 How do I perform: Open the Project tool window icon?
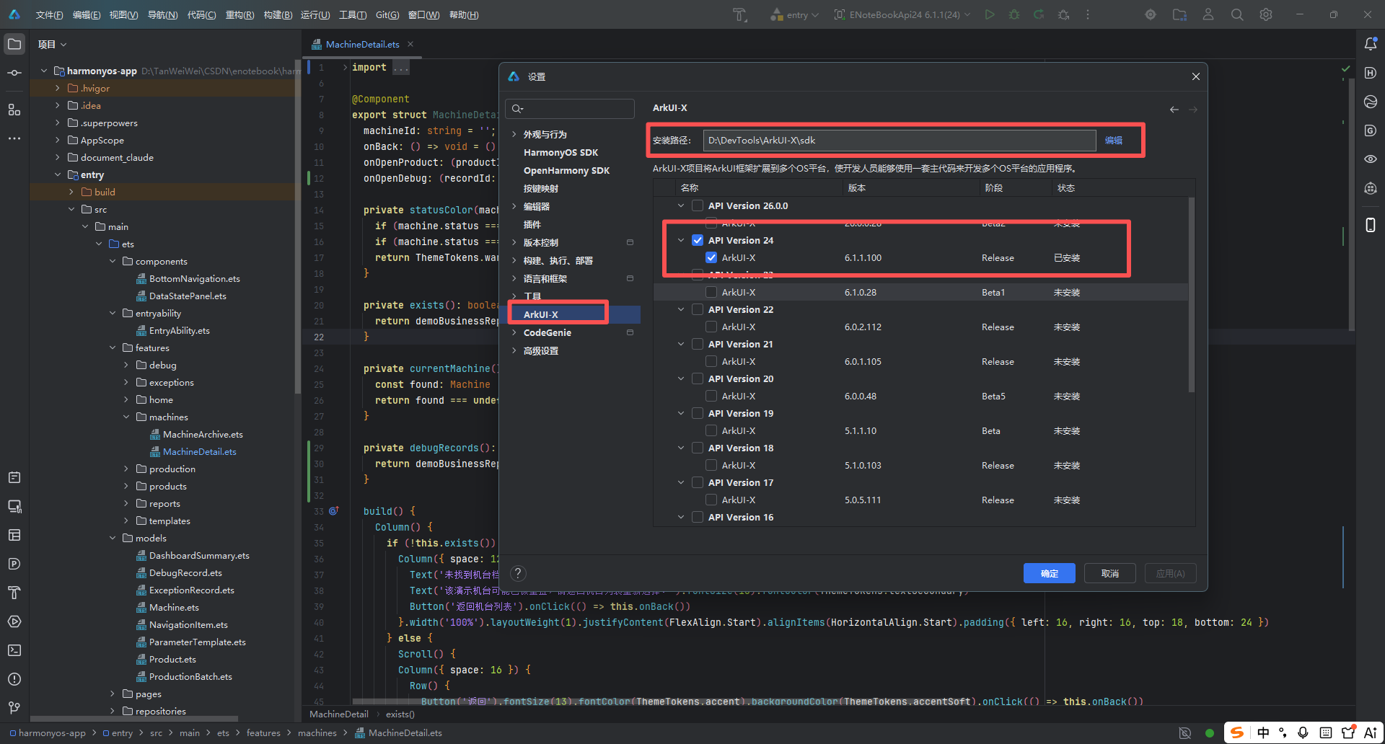click(x=14, y=44)
